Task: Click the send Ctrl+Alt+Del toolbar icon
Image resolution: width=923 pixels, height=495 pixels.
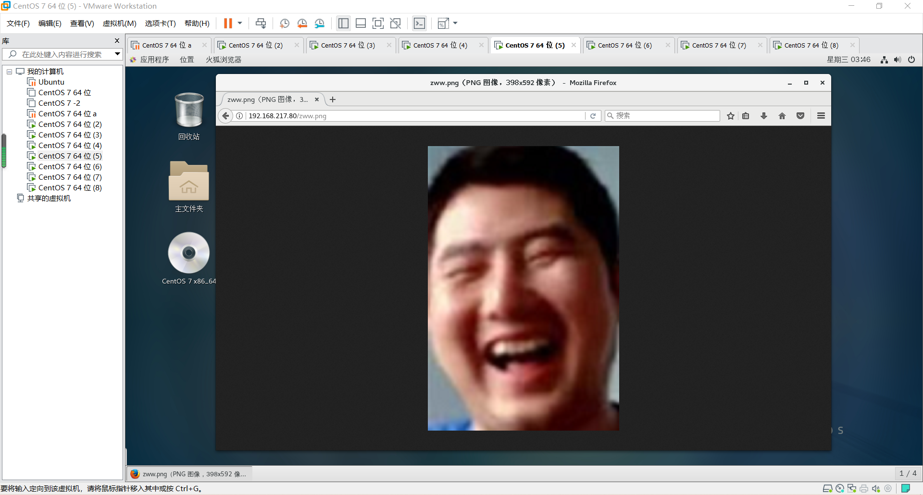Action: (x=261, y=24)
